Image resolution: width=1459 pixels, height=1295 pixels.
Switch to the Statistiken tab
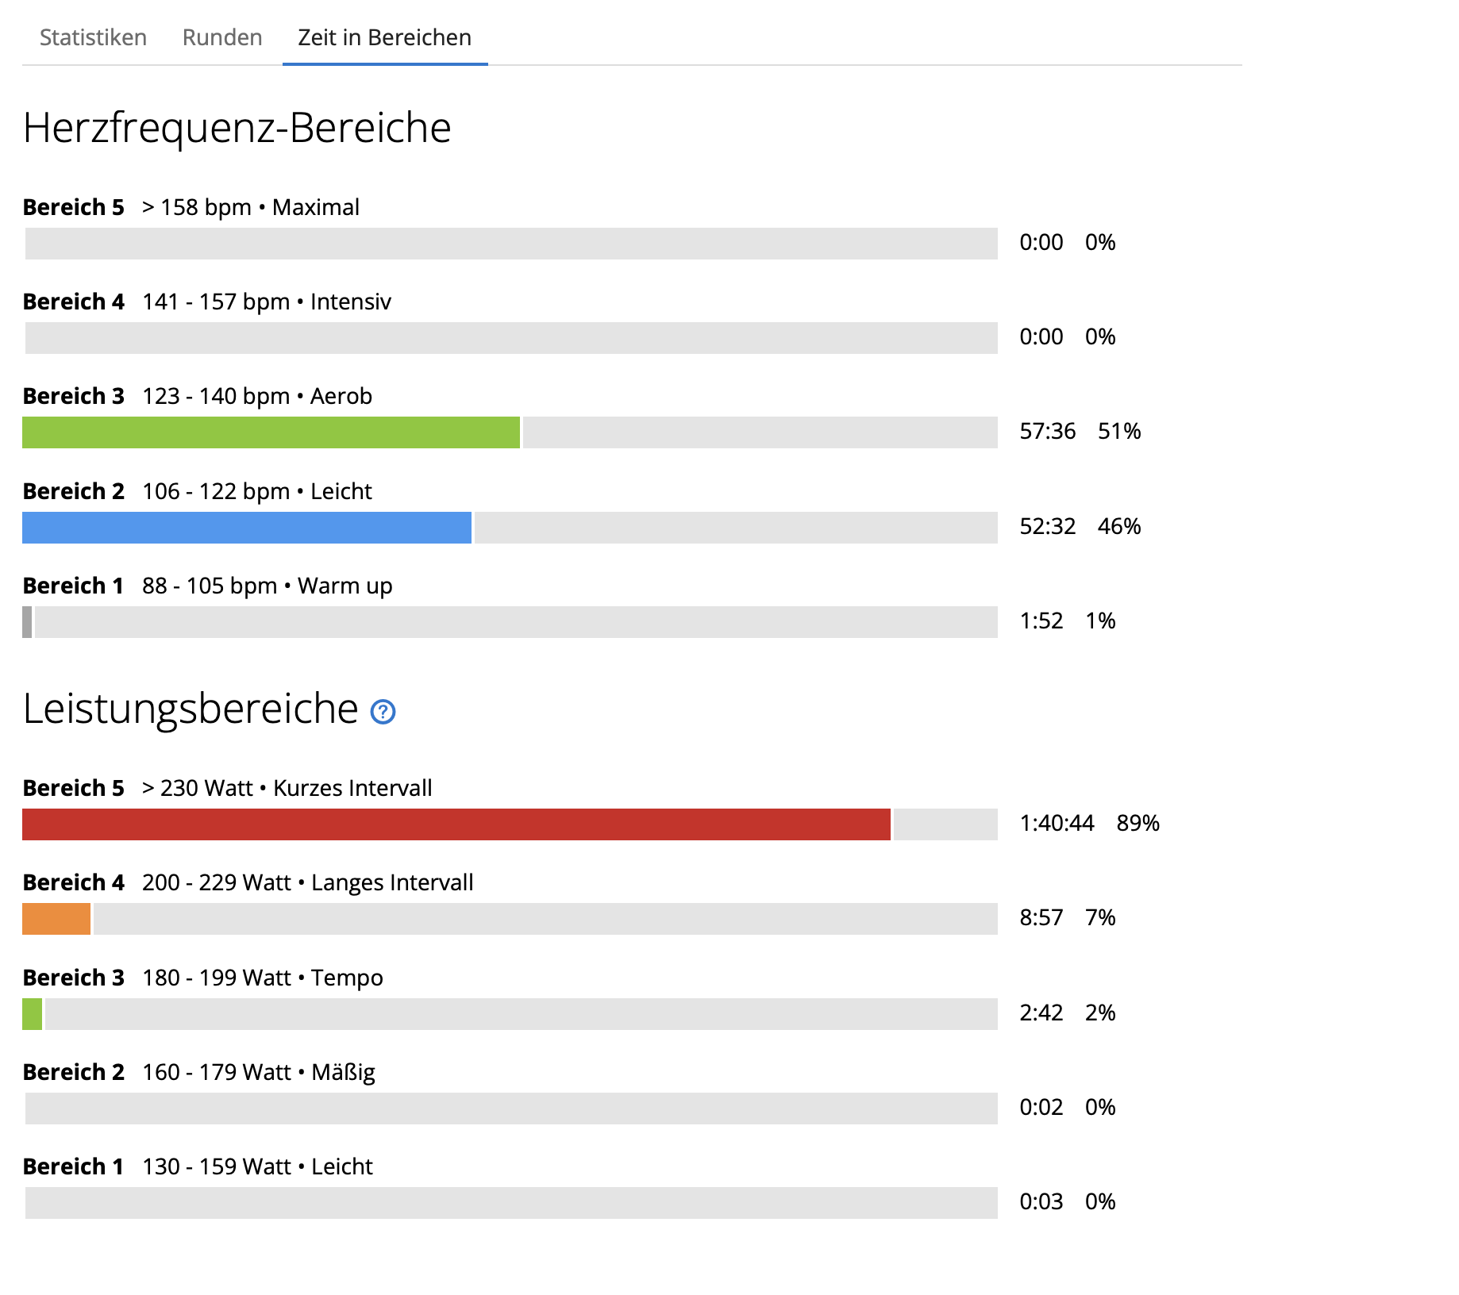[x=93, y=37]
